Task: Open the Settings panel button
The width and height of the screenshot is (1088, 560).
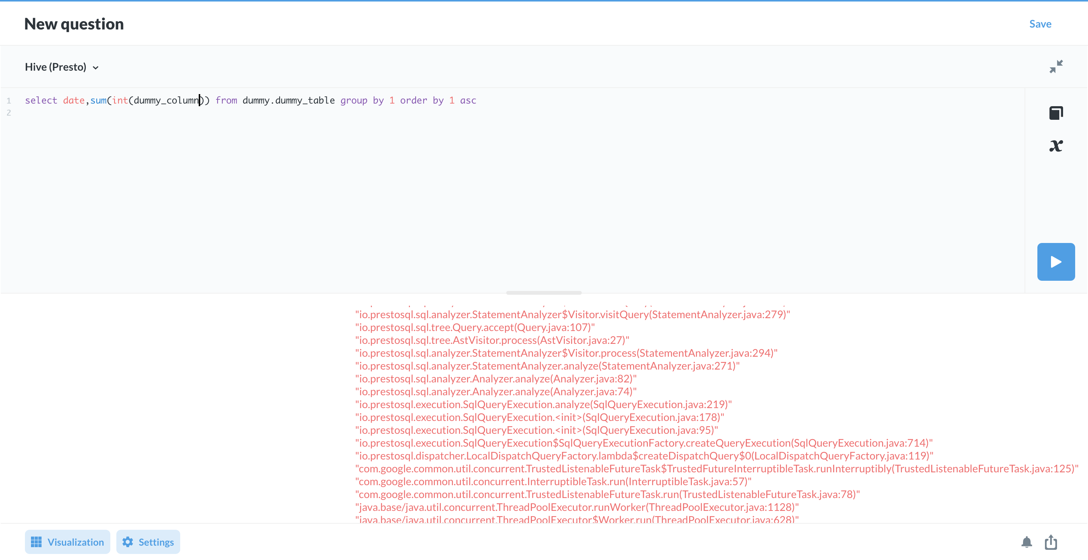Action: point(148,542)
